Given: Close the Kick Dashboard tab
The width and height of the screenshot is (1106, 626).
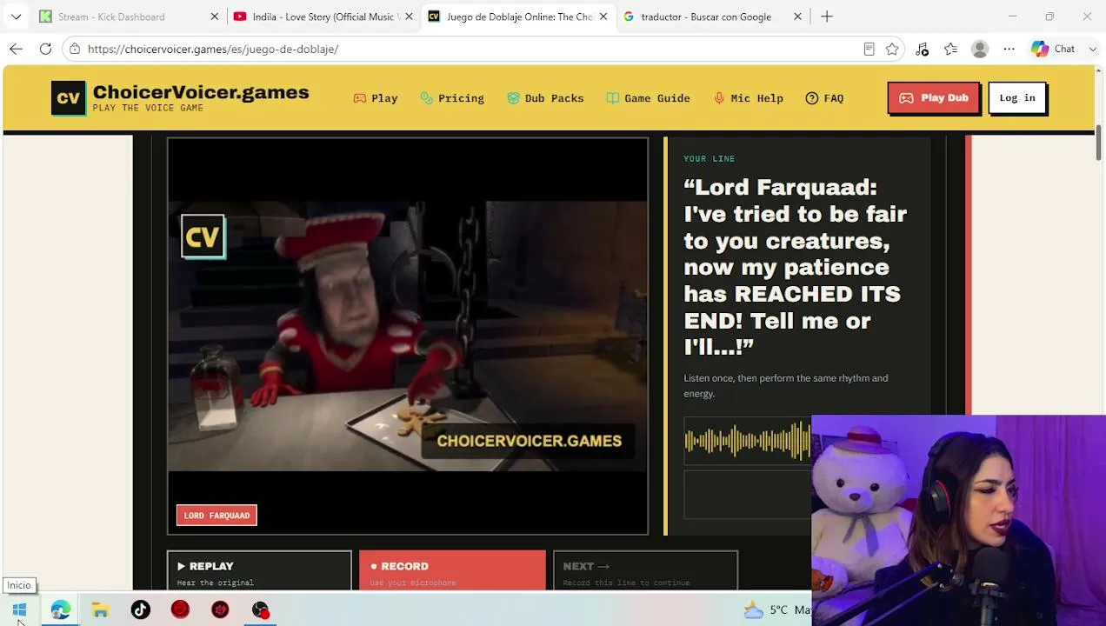Looking at the screenshot, I should [215, 17].
